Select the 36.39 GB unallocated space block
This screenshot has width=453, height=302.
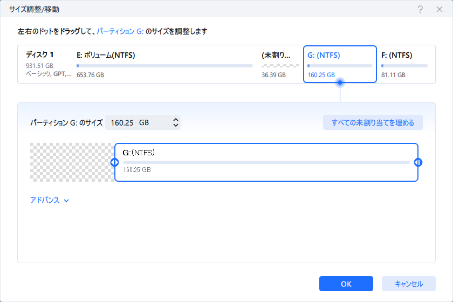280,65
